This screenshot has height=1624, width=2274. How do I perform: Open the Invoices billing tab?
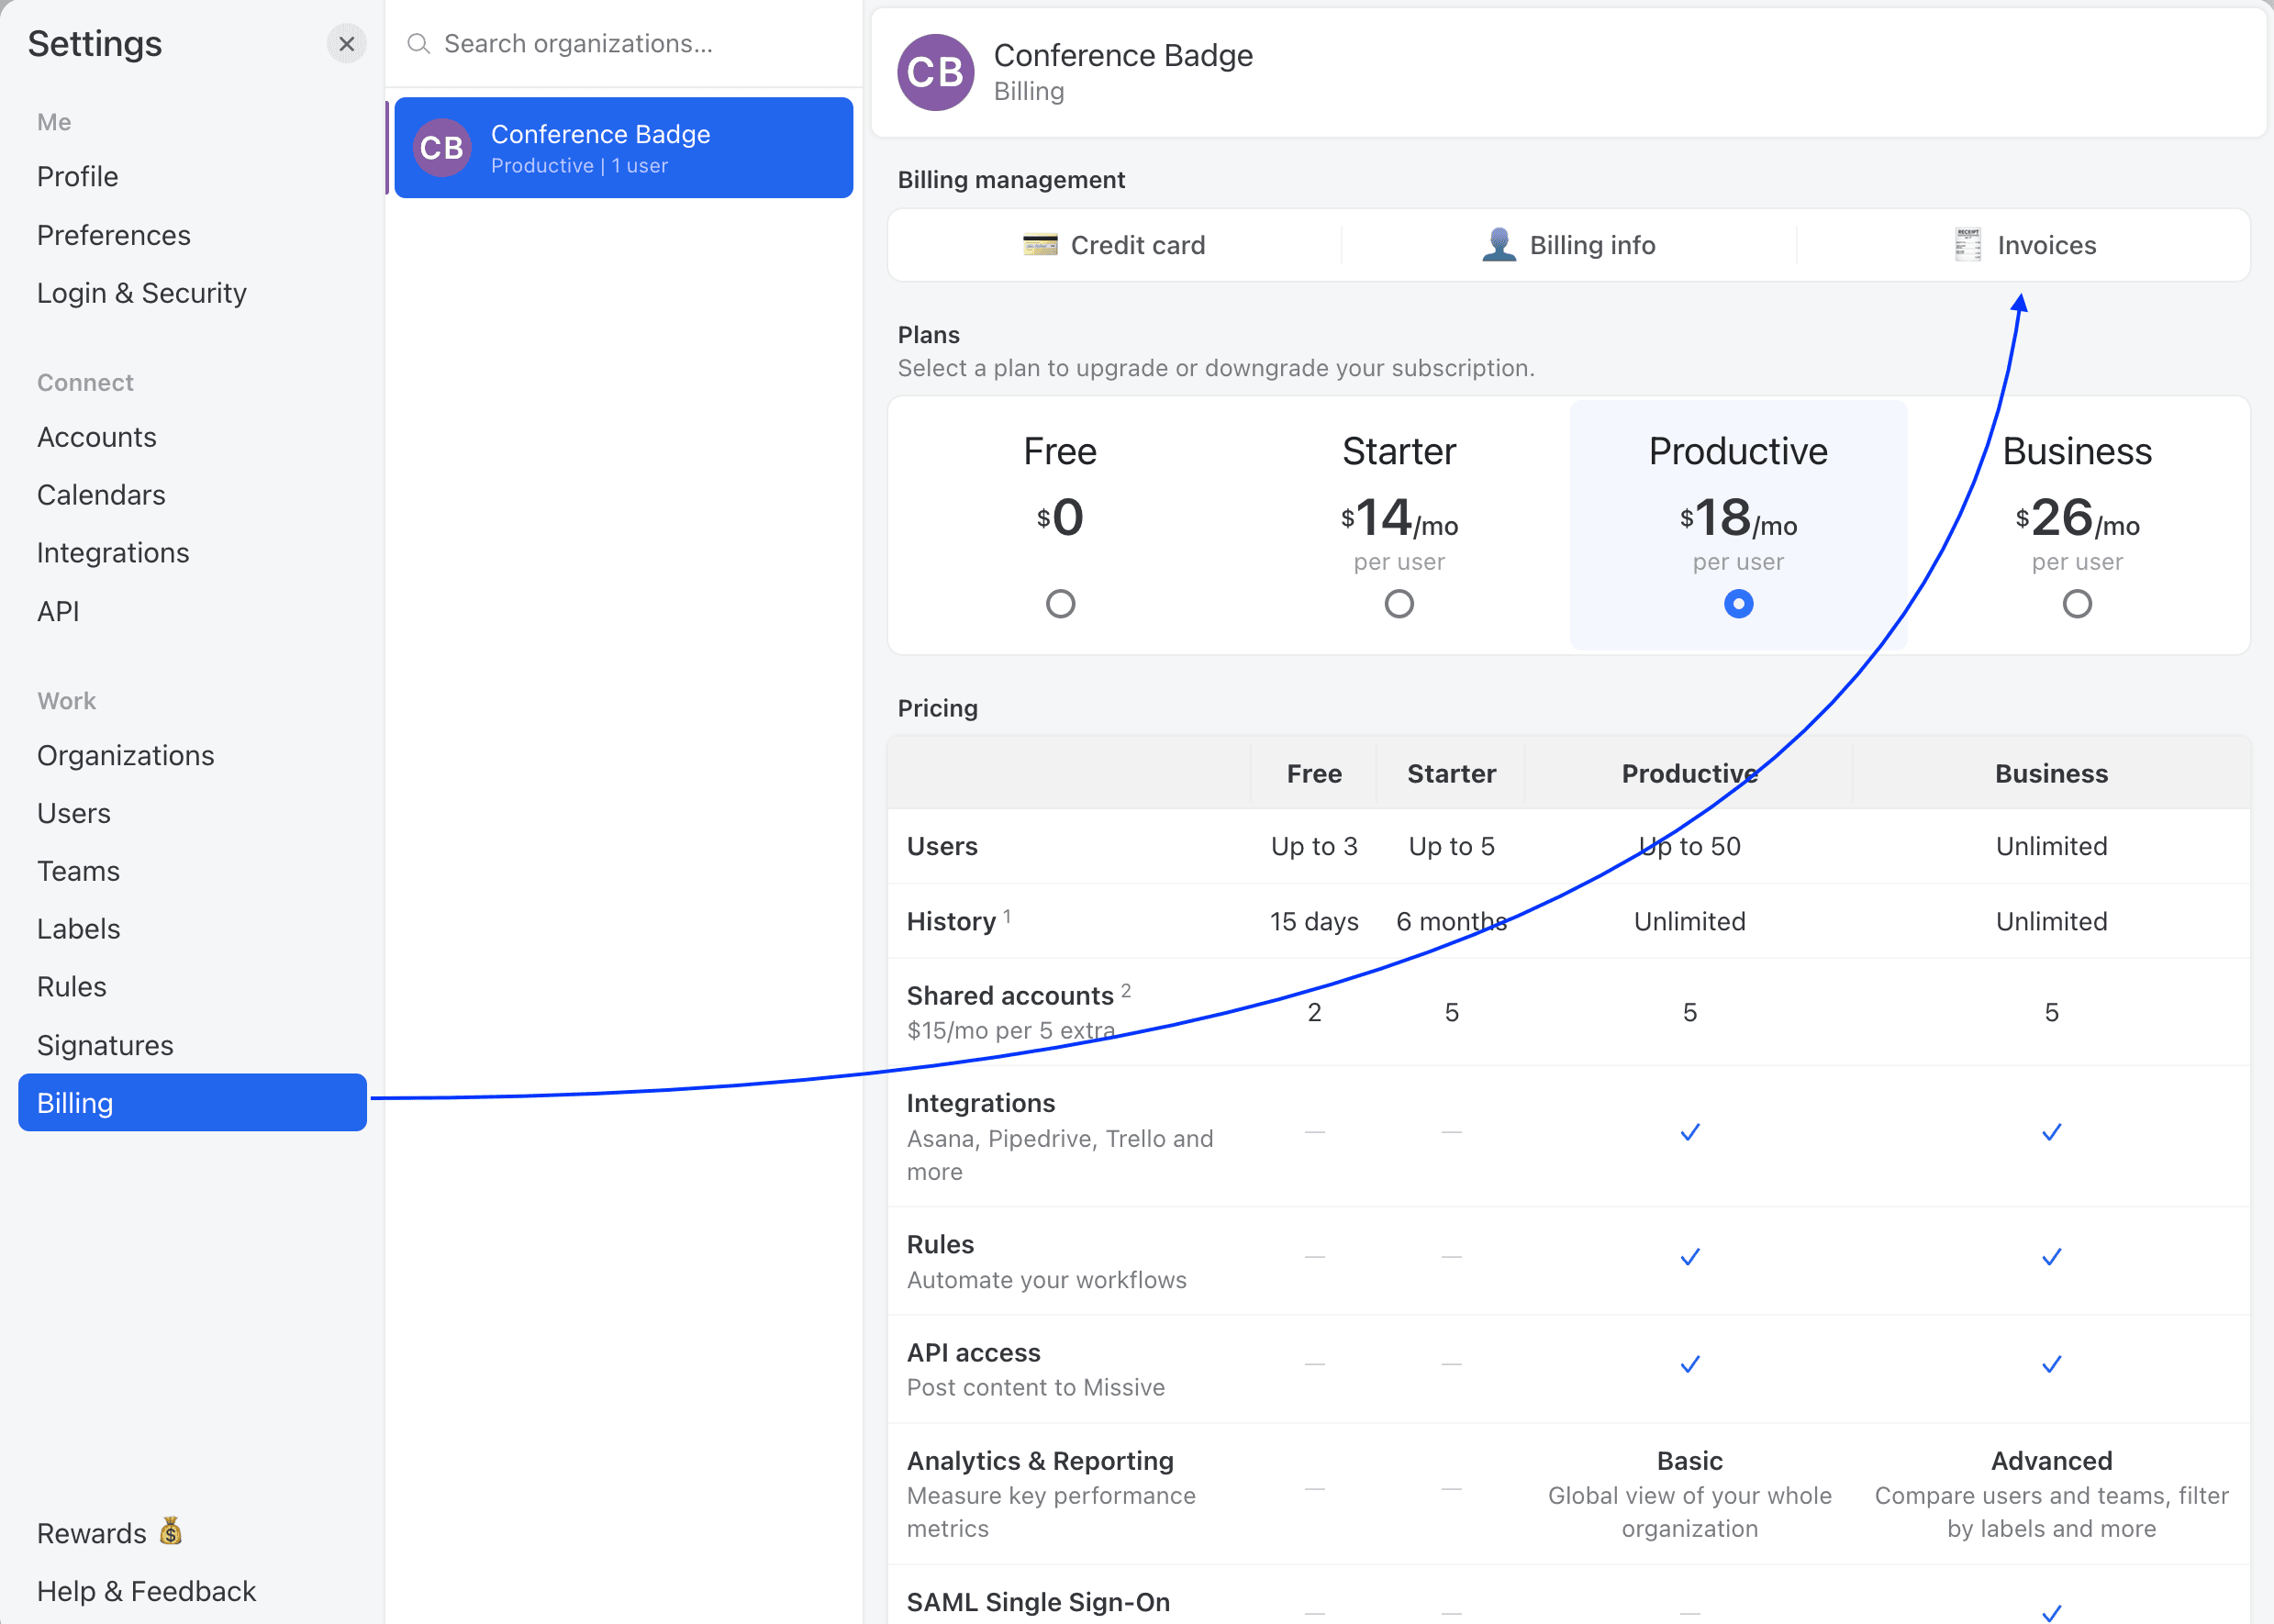(2045, 245)
